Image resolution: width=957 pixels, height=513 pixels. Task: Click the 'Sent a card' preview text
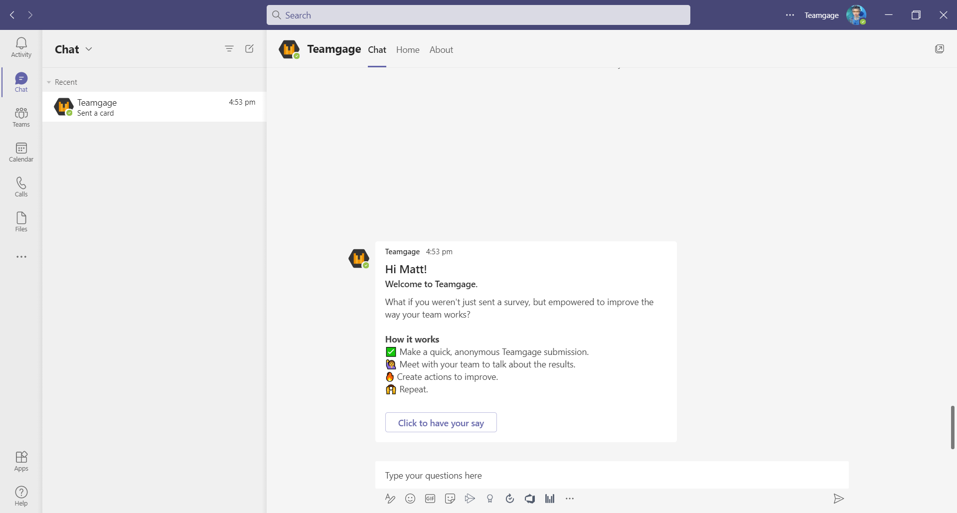[x=95, y=113]
